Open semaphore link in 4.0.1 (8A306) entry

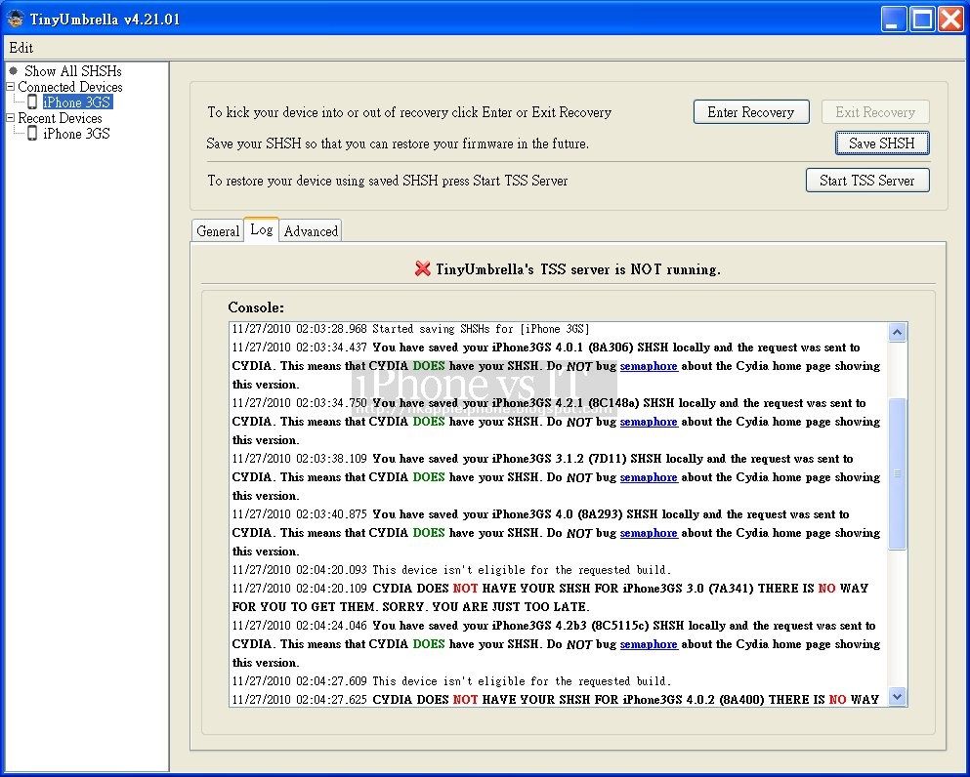click(x=649, y=366)
